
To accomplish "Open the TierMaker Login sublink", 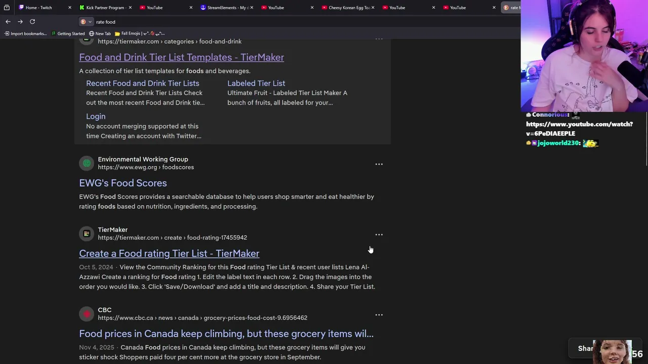I will pos(96,116).
